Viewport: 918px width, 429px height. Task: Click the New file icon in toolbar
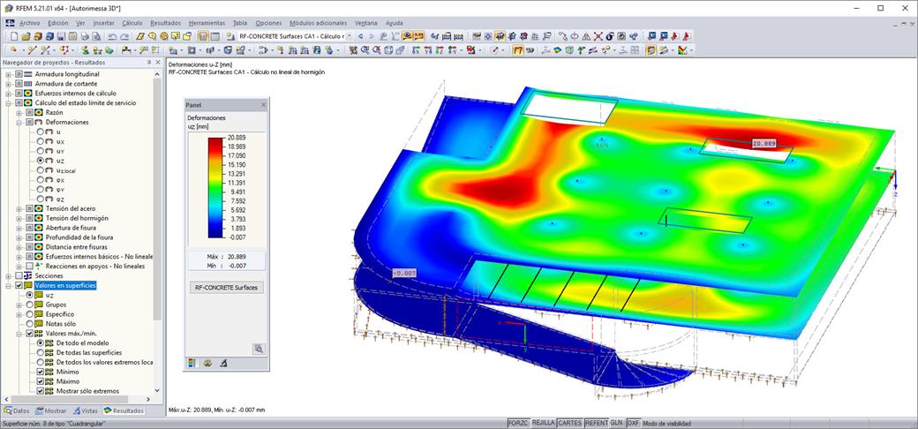14,36
